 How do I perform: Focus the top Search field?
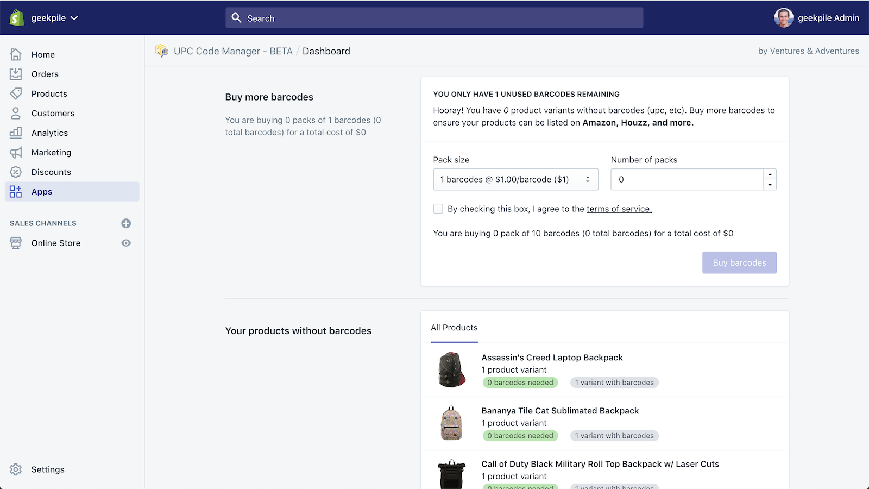[434, 18]
